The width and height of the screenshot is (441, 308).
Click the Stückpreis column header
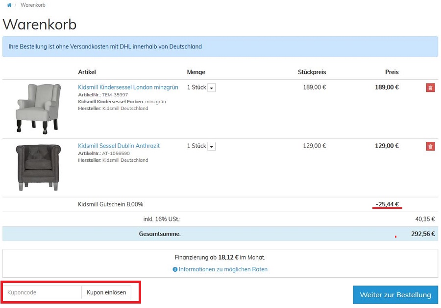[x=312, y=72]
